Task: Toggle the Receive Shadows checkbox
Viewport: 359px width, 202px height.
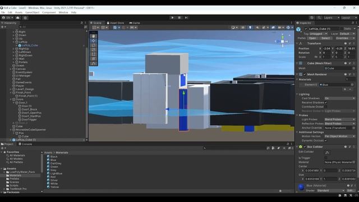Action: coord(326,102)
